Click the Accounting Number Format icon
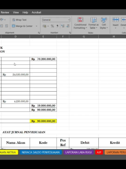126x169 pixels. pyautogui.click(x=44, y=26)
